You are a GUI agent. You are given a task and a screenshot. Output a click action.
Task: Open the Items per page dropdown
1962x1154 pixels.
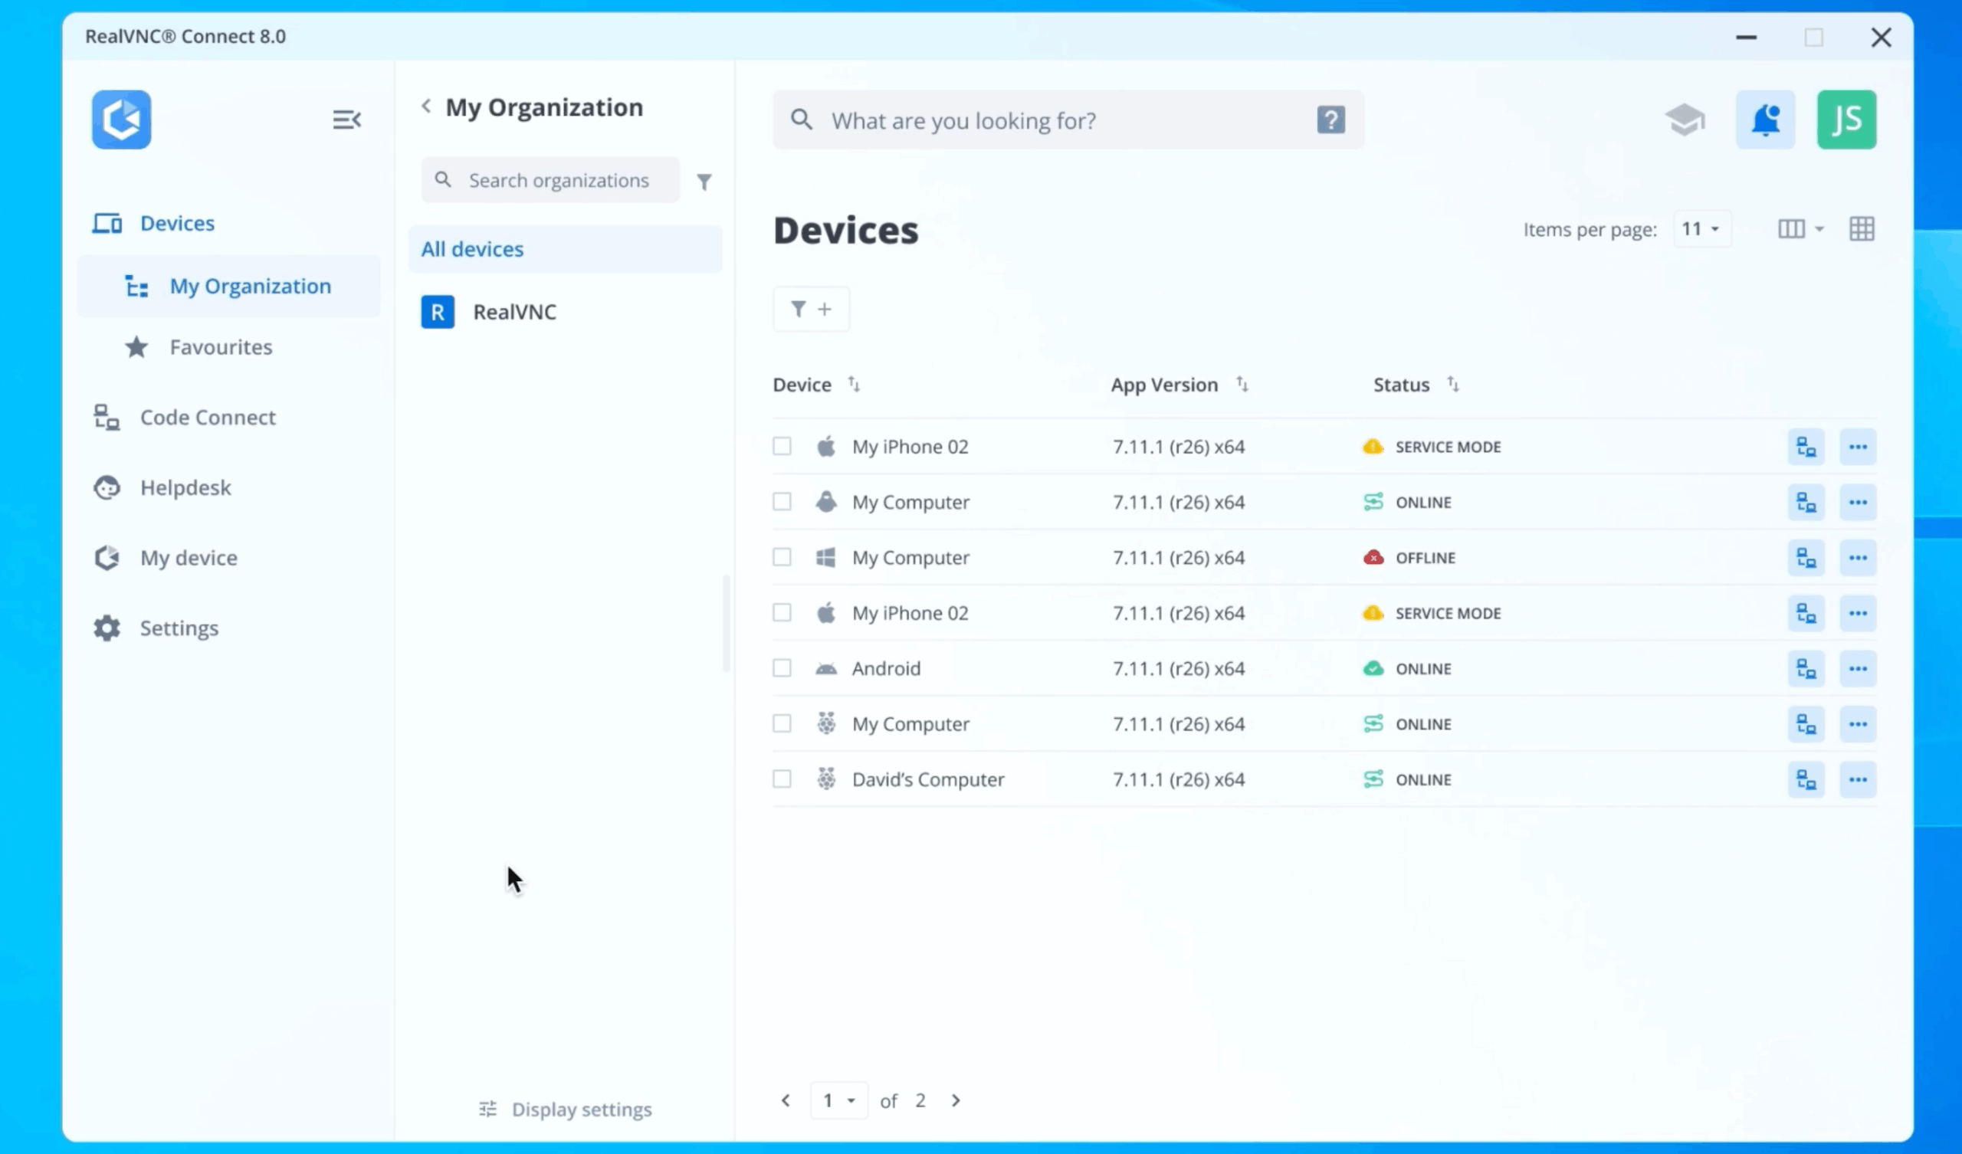point(1701,229)
